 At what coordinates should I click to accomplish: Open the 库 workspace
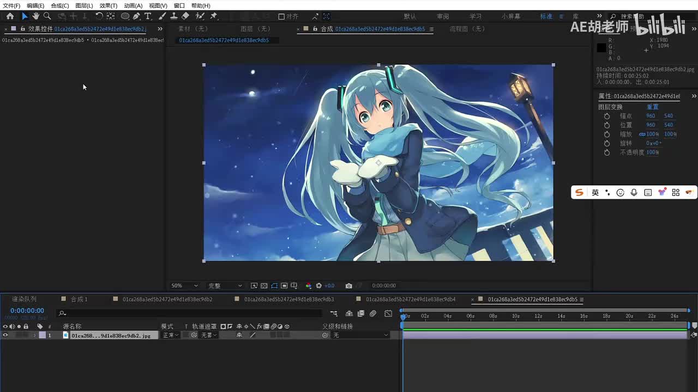(575, 16)
